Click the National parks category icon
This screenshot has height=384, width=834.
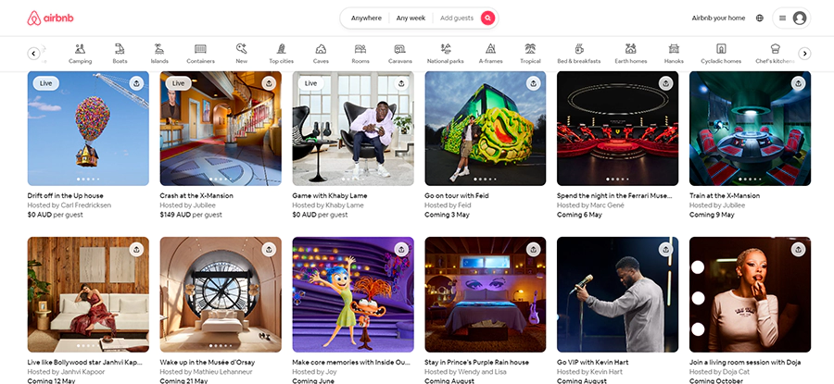[x=446, y=49]
